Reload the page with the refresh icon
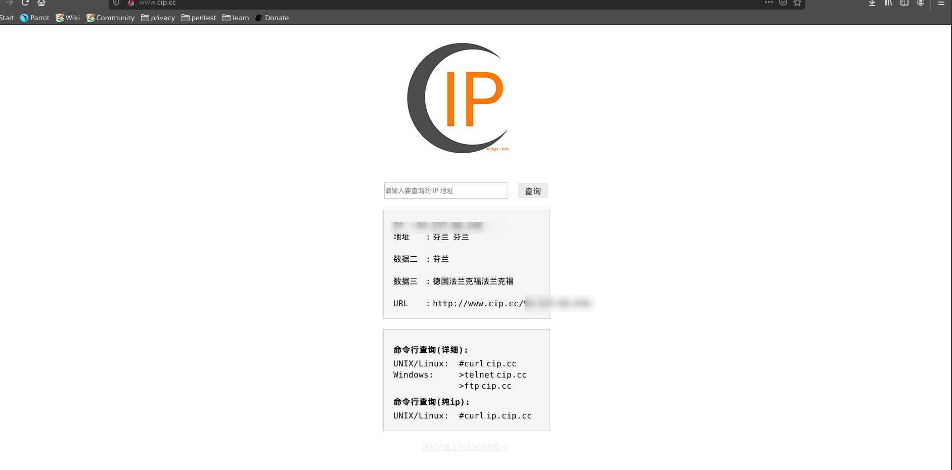This screenshot has width=952, height=470. pyautogui.click(x=25, y=3)
